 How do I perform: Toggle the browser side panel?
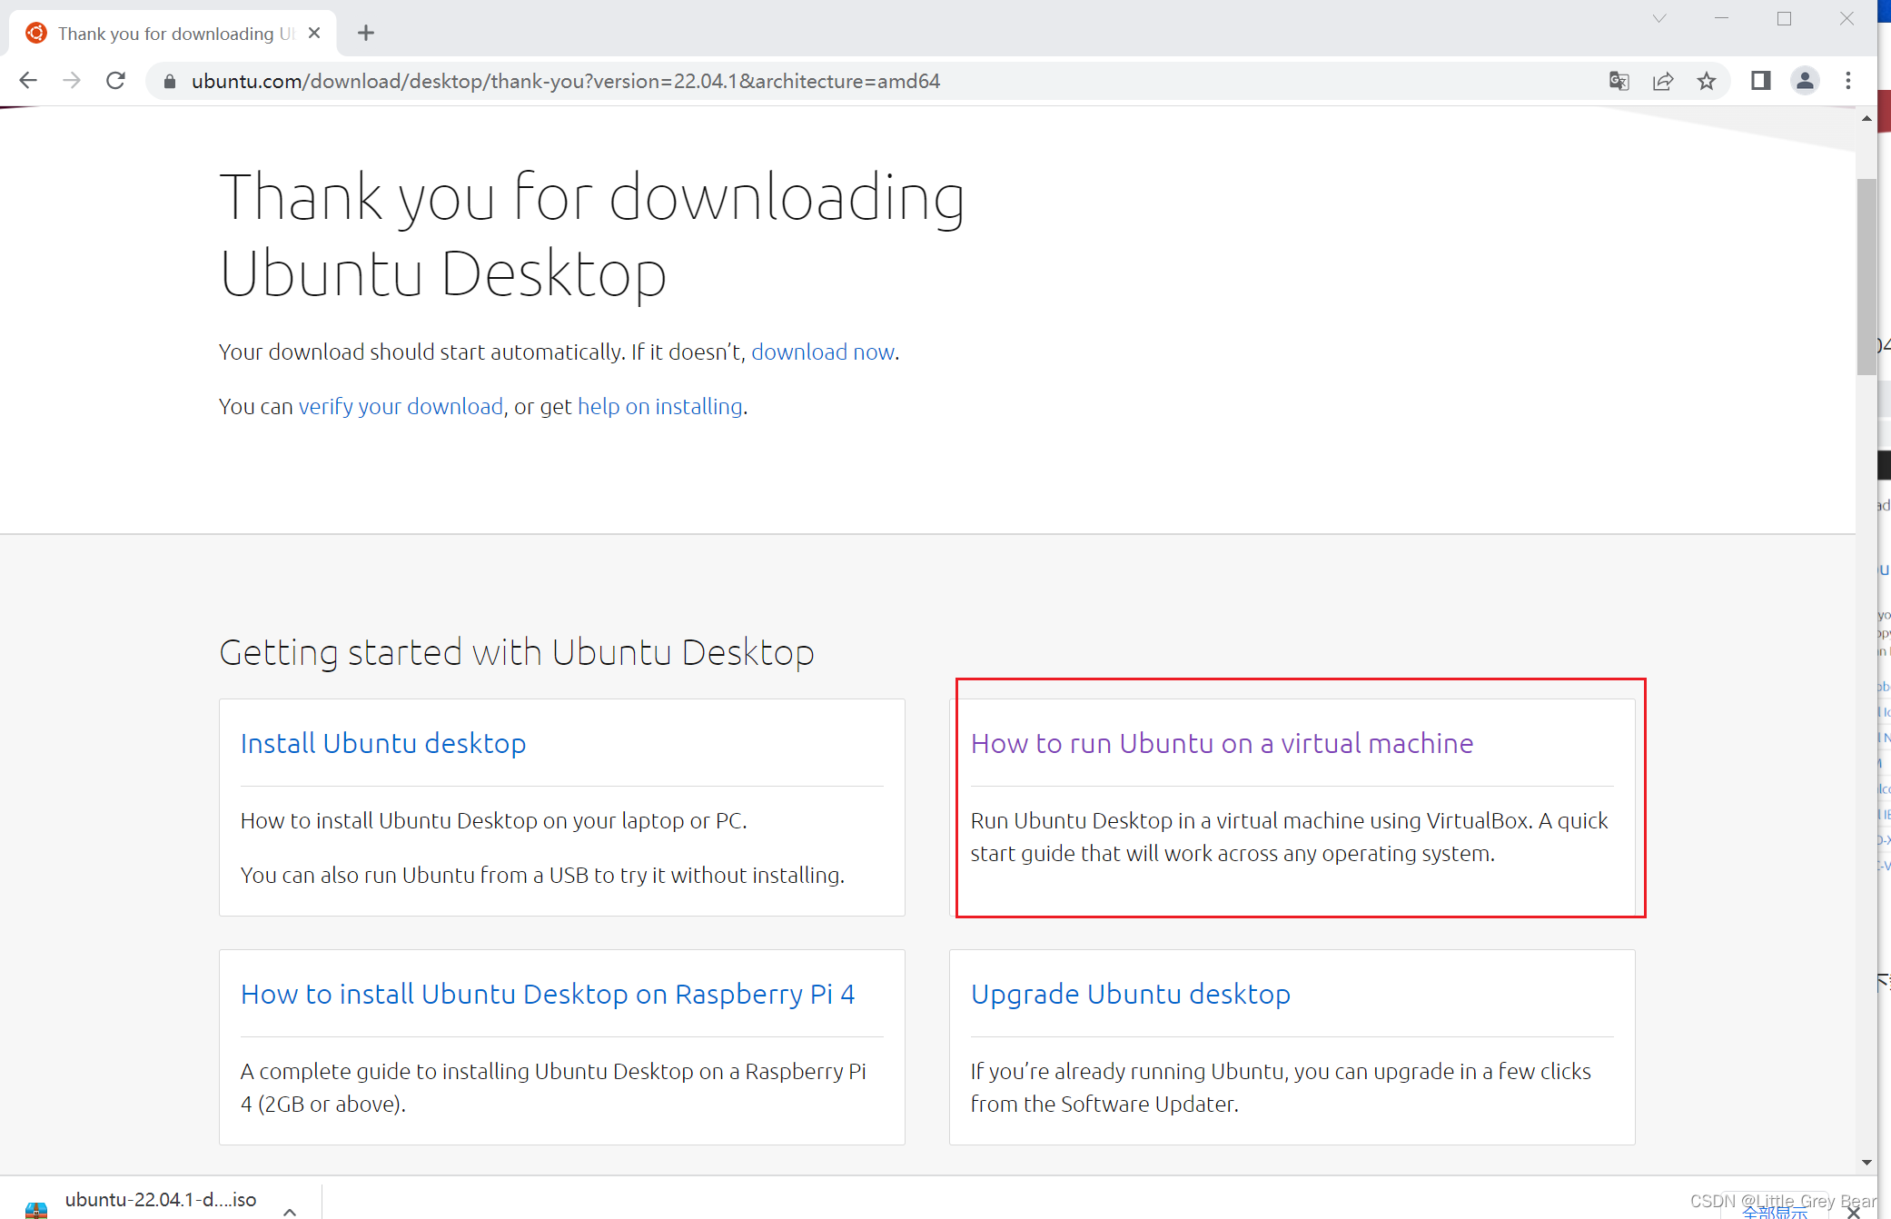pyautogui.click(x=1760, y=81)
